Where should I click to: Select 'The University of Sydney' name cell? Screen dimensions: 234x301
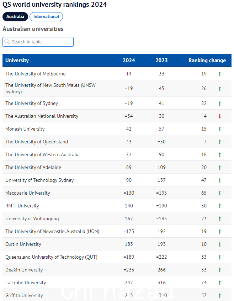[x=32, y=103]
